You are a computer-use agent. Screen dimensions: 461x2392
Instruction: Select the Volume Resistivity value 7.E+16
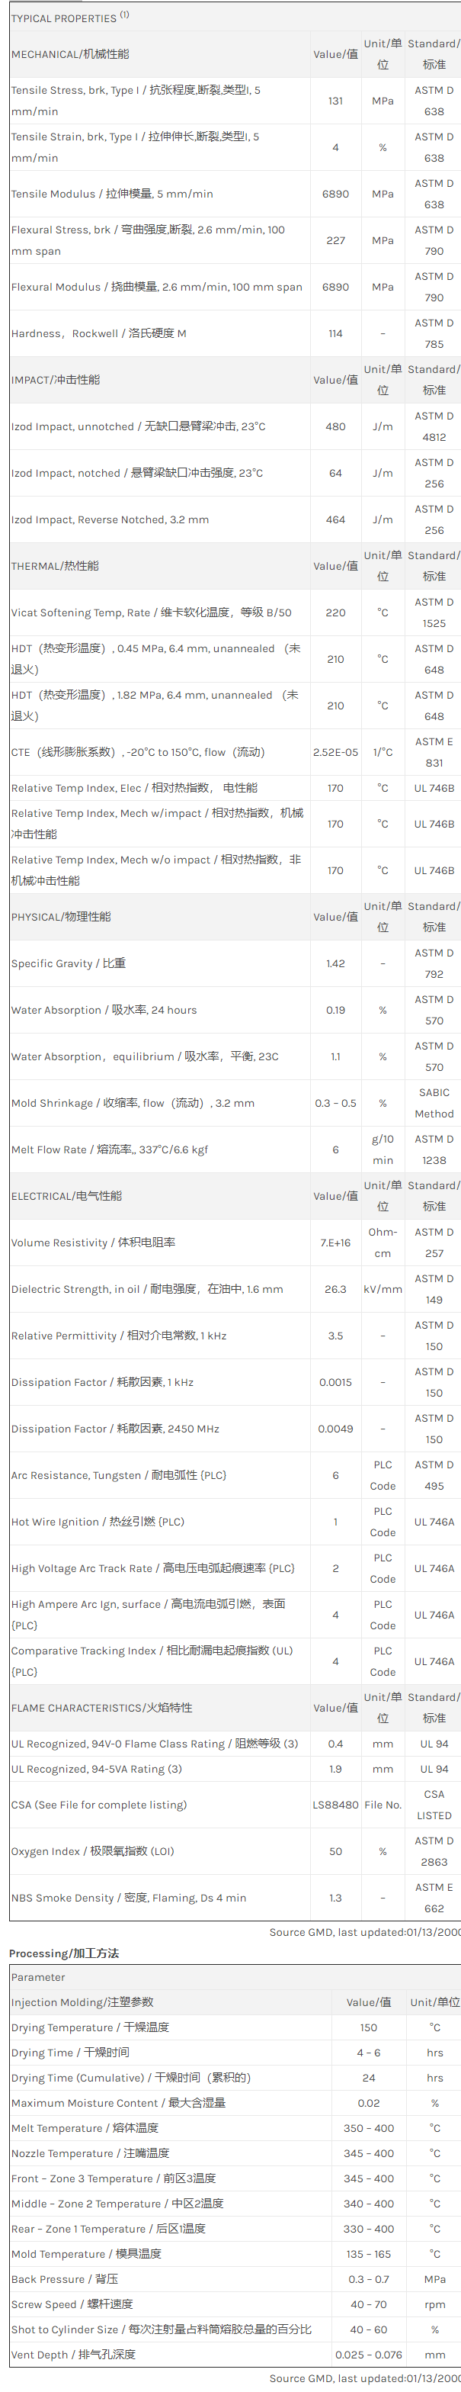tap(335, 1243)
